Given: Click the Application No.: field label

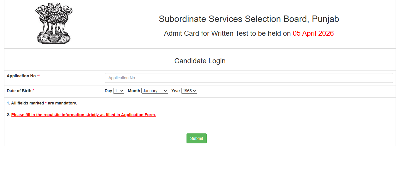Looking at the screenshot, I should (x=22, y=76).
